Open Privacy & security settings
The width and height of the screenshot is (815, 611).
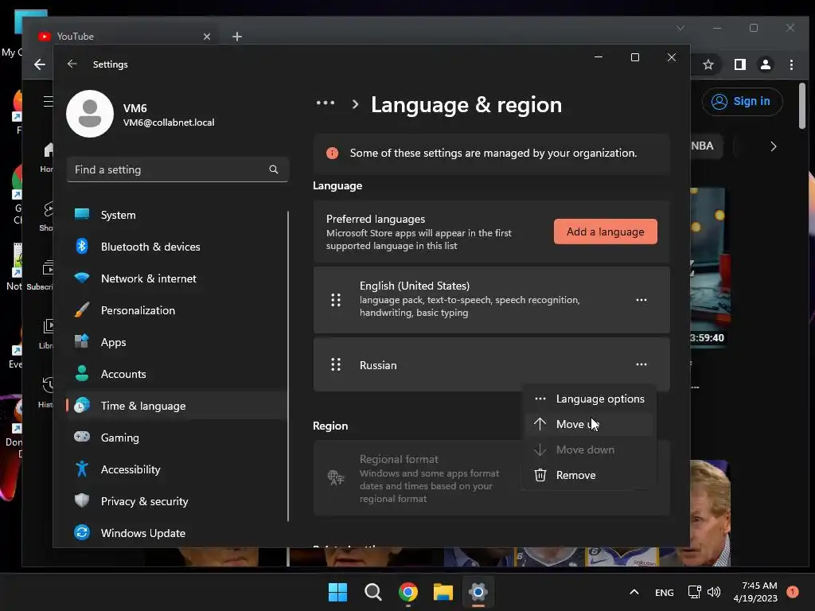tap(176, 501)
